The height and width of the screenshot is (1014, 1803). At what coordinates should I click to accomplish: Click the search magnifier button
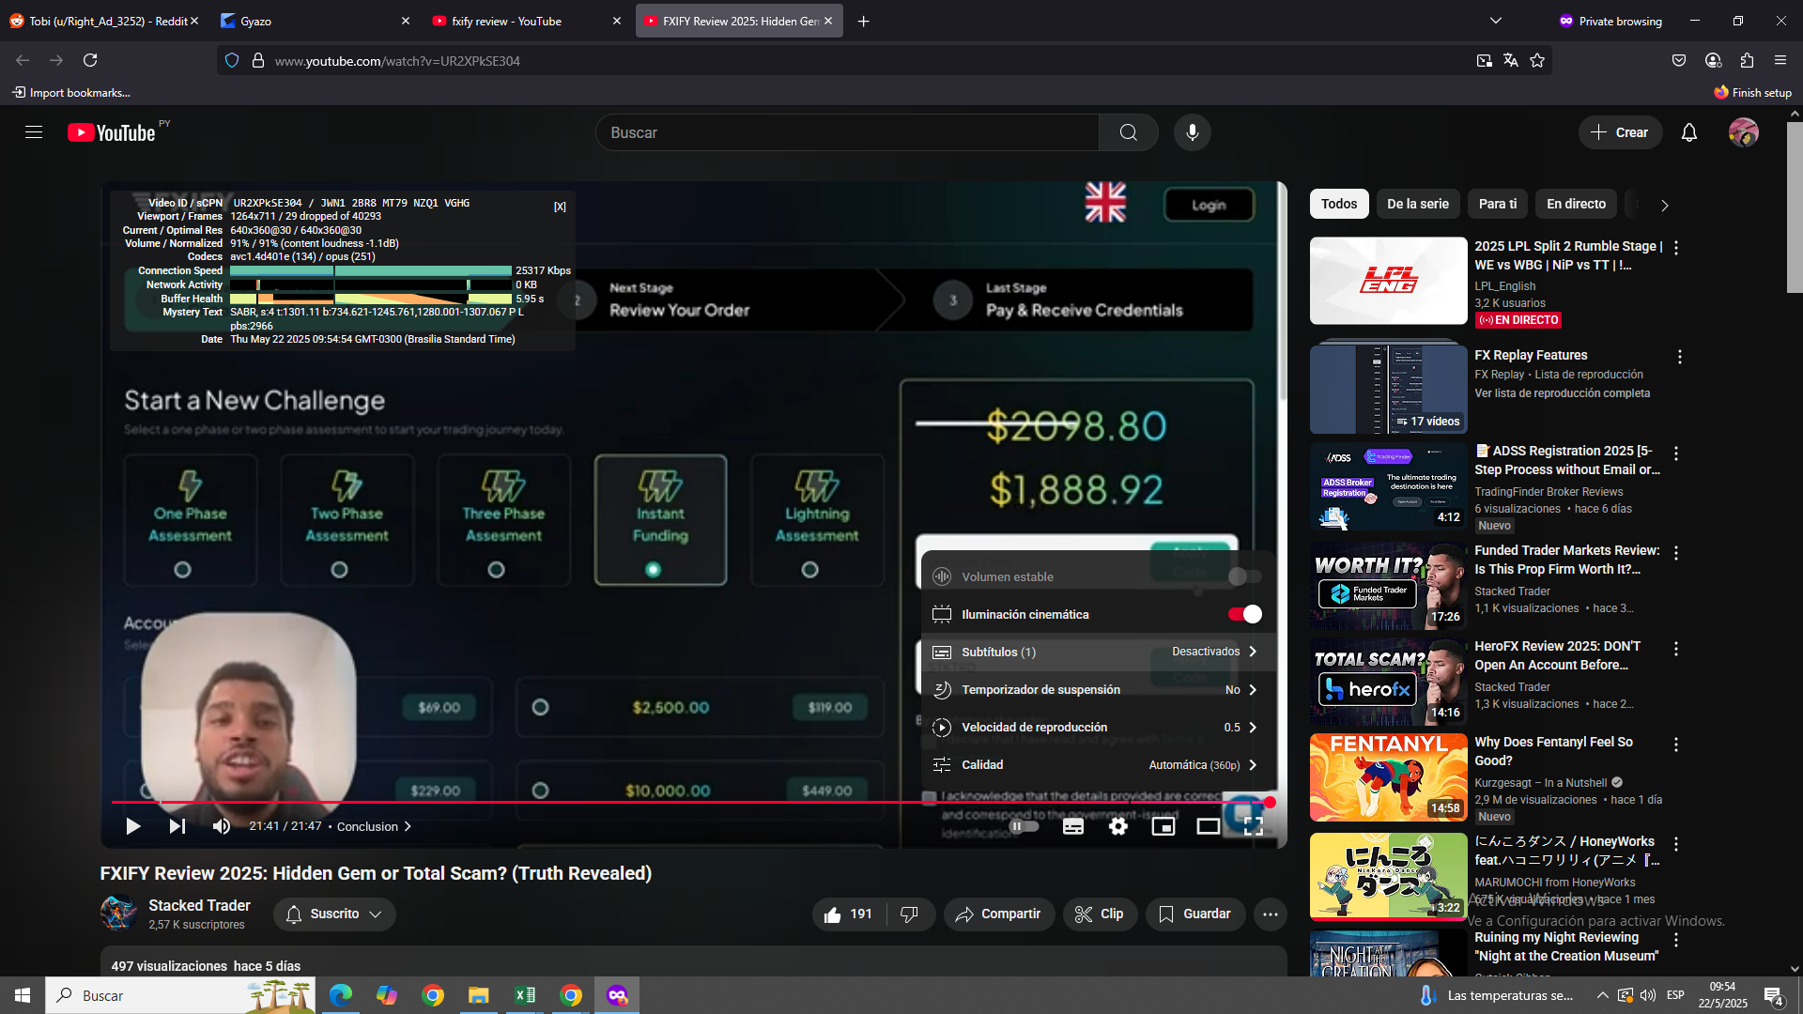tap(1129, 132)
